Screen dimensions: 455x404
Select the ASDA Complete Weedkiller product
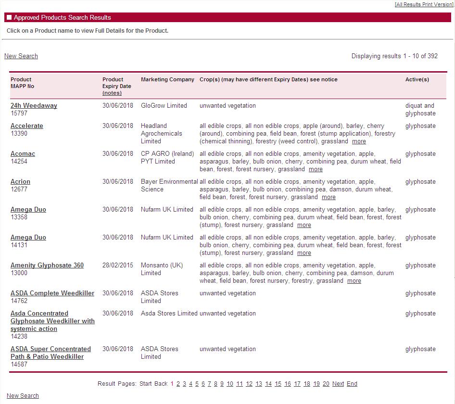pos(52,293)
